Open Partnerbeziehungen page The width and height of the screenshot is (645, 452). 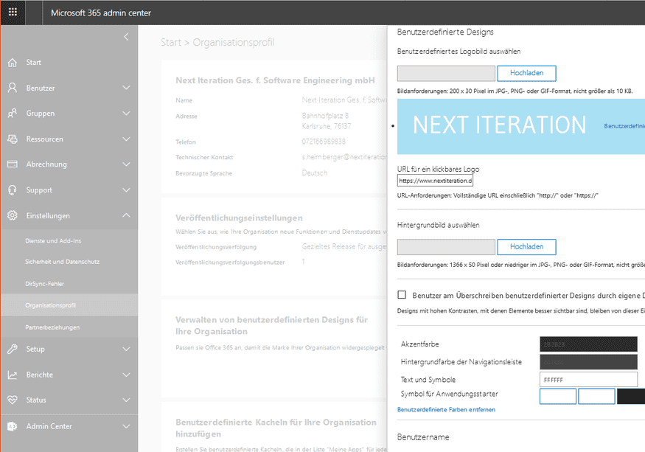pyautogui.click(x=52, y=327)
